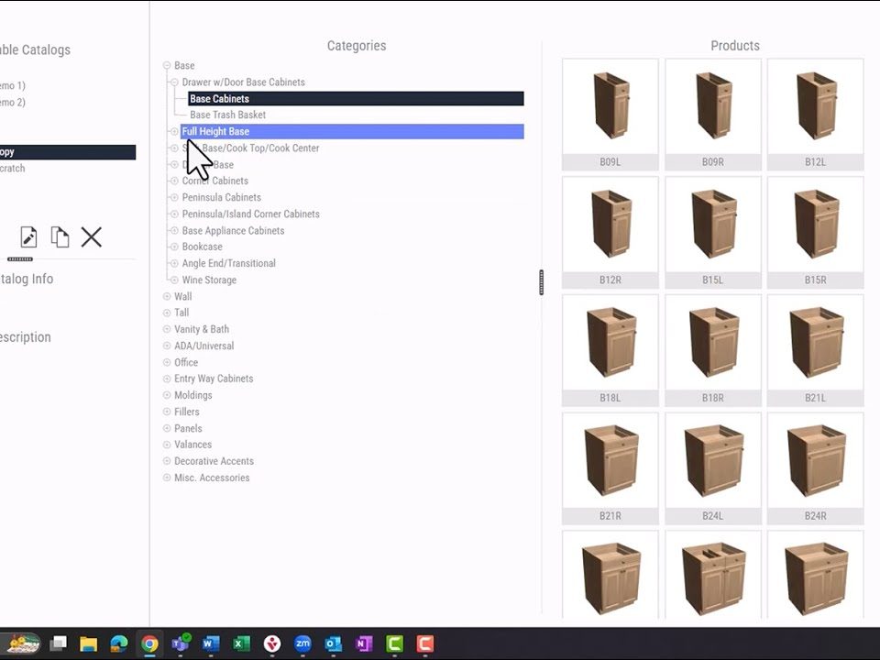The image size is (880, 660).
Task: Select Wine Storage in the category tree
Action: pos(209,280)
